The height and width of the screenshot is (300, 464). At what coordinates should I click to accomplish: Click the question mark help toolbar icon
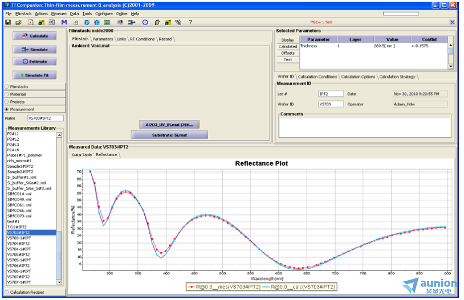point(190,22)
